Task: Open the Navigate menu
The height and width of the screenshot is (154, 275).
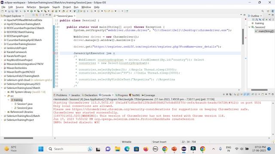Action: point(44,7)
